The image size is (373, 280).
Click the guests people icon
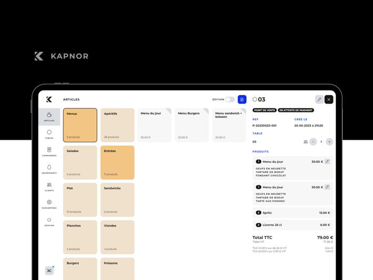point(306,142)
